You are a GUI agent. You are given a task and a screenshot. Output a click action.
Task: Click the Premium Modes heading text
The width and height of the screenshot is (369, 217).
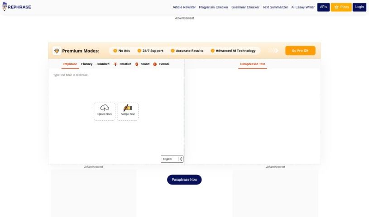[x=81, y=51]
